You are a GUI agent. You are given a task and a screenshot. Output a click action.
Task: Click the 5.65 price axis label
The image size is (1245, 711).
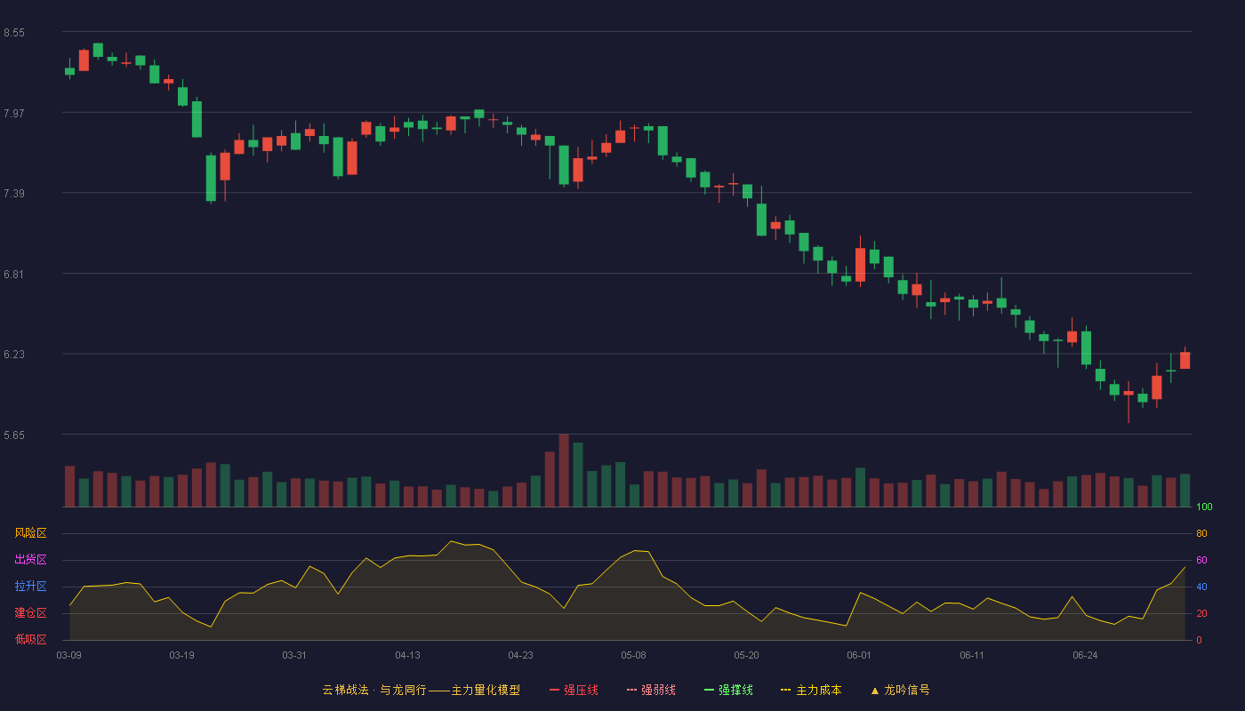click(x=14, y=435)
